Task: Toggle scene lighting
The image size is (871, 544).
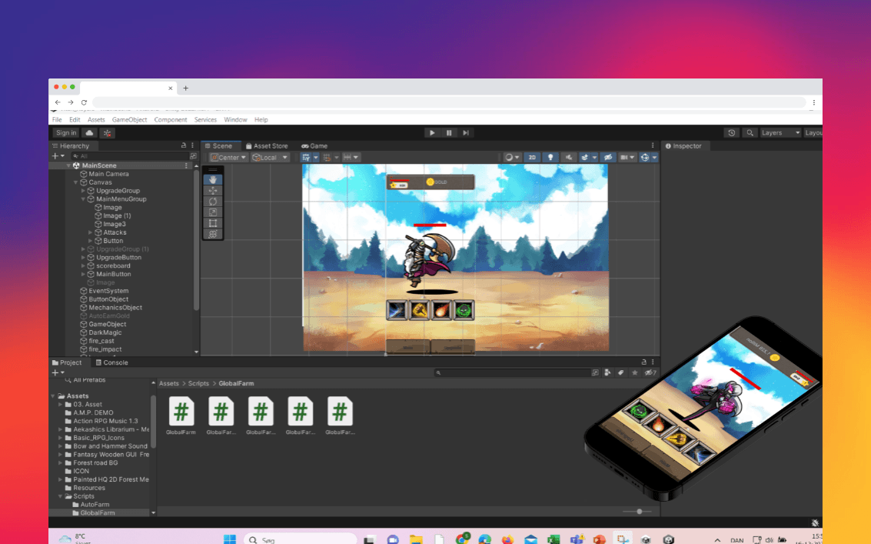Action: 550,158
